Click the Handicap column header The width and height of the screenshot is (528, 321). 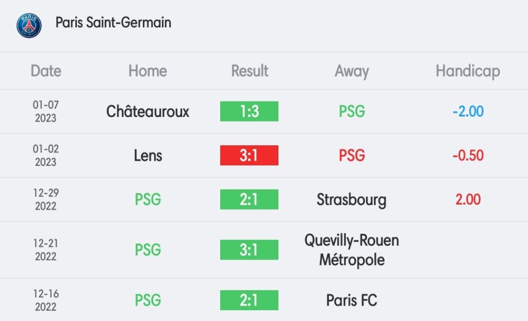click(468, 71)
